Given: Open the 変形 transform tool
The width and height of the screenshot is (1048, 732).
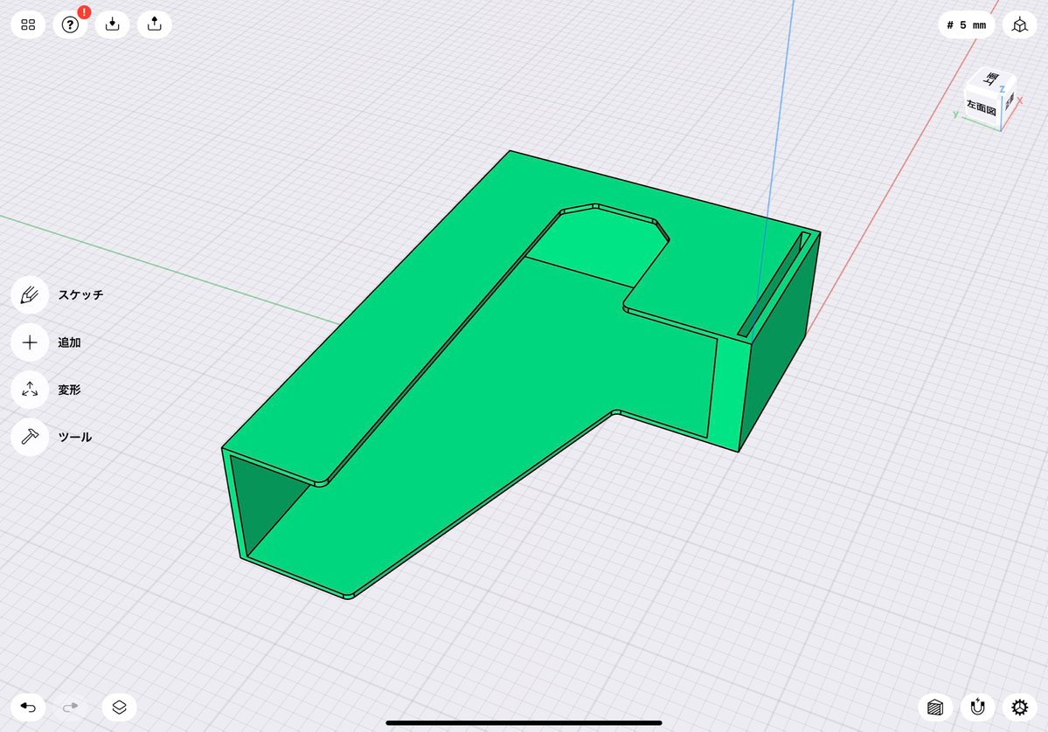Looking at the screenshot, I should tap(30, 390).
